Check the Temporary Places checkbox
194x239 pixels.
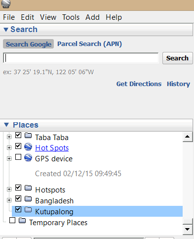[12, 220]
